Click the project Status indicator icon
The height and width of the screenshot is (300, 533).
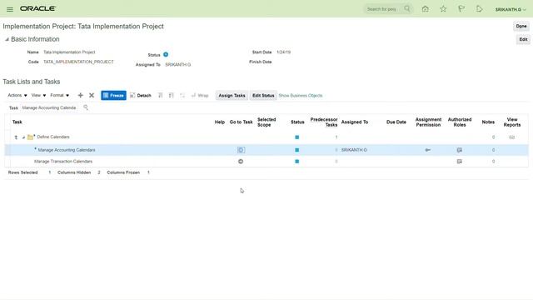coord(166,54)
